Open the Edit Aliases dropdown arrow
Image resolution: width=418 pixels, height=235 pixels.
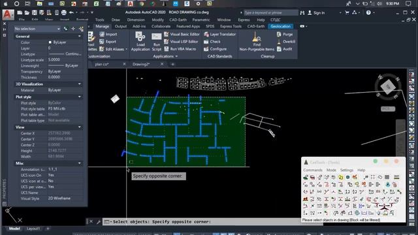click(x=126, y=50)
